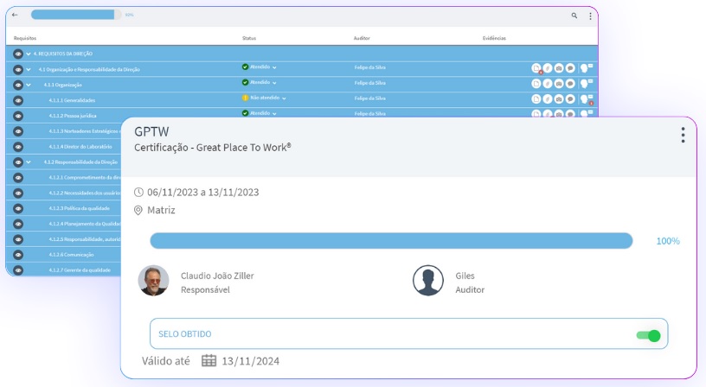Click the back arrow in the audit header
This screenshot has width=706, height=387.
pyautogui.click(x=15, y=15)
